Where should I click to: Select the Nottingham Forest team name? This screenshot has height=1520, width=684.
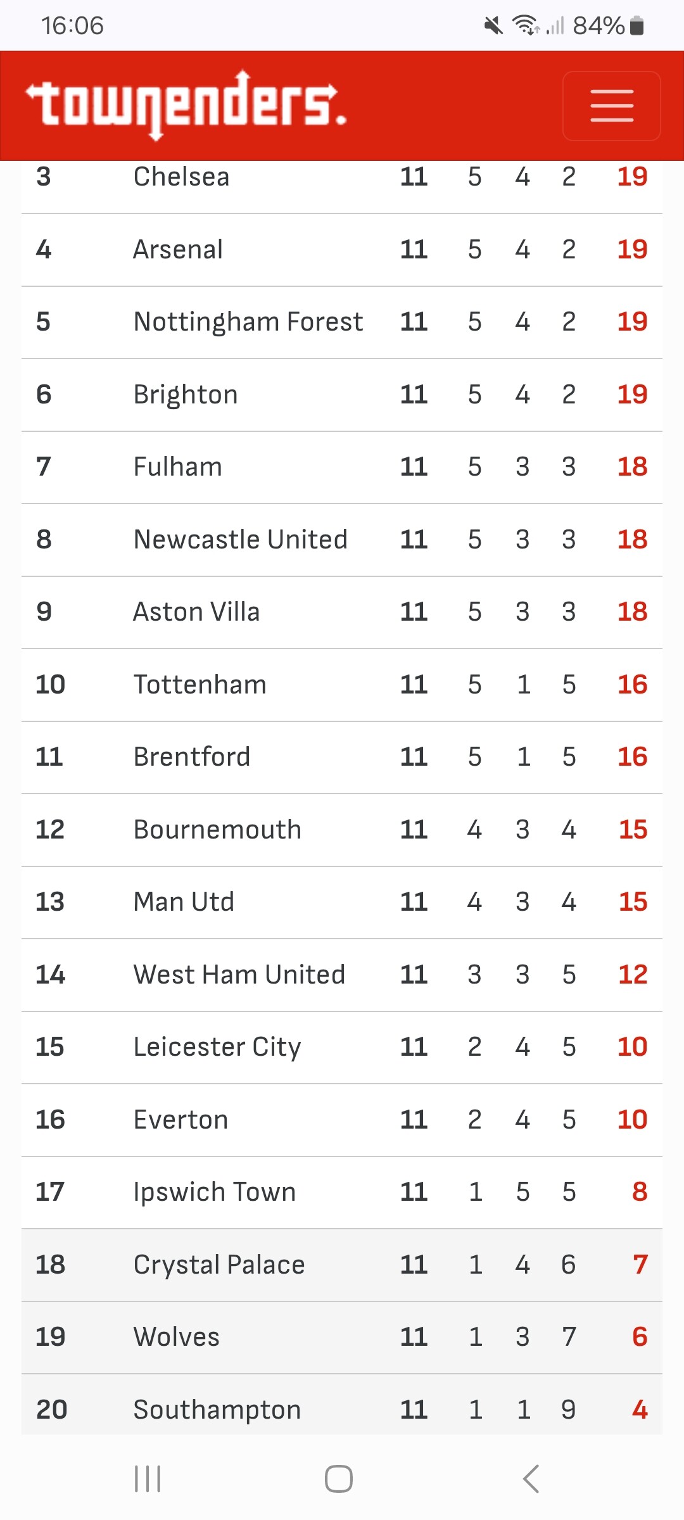point(248,322)
